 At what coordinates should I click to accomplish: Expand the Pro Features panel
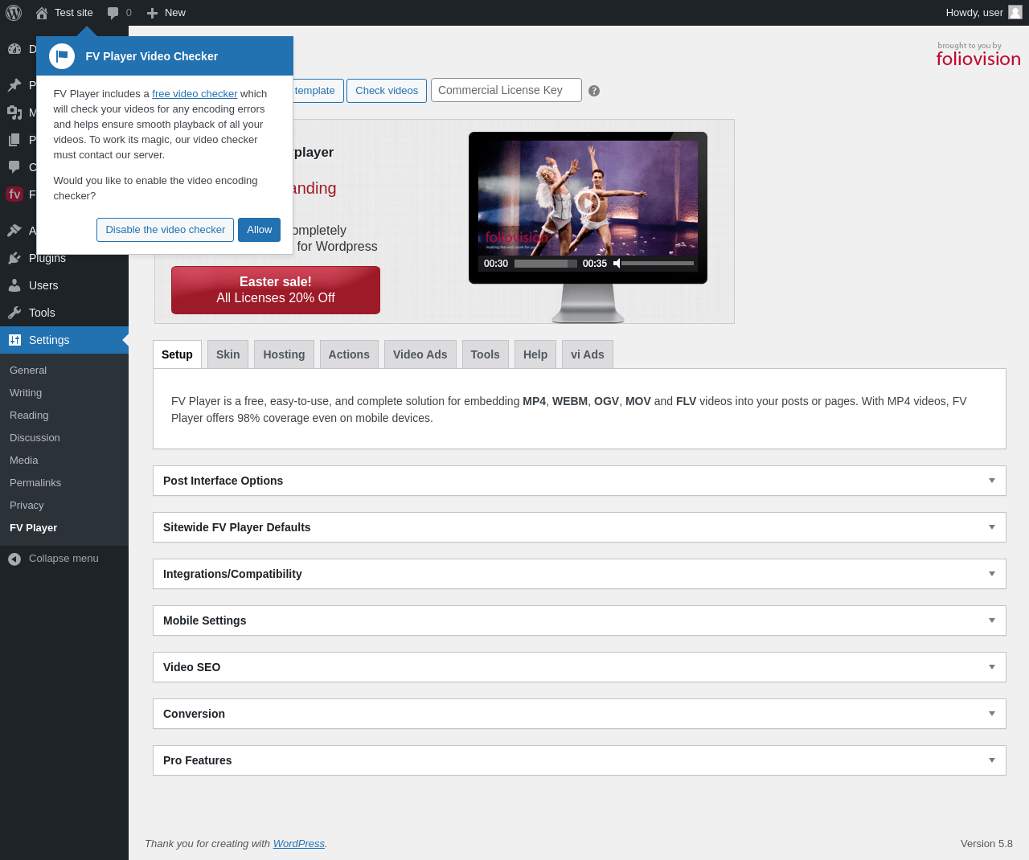(x=580, y=760)
